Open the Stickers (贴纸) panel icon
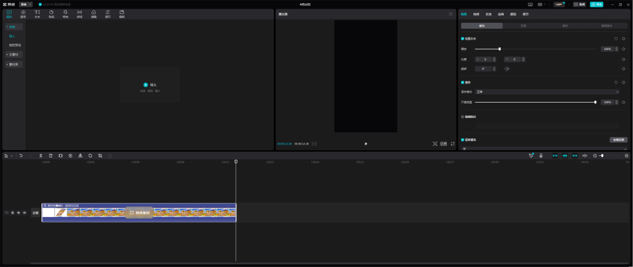The width and height of the screenshot is (633, 267). [x=51, y=13]
